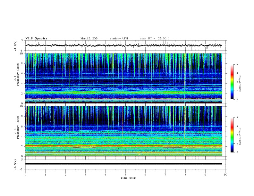254x196 pixels.
Task: Click the upper PSD color scale bar
Action: click(232, 82)
